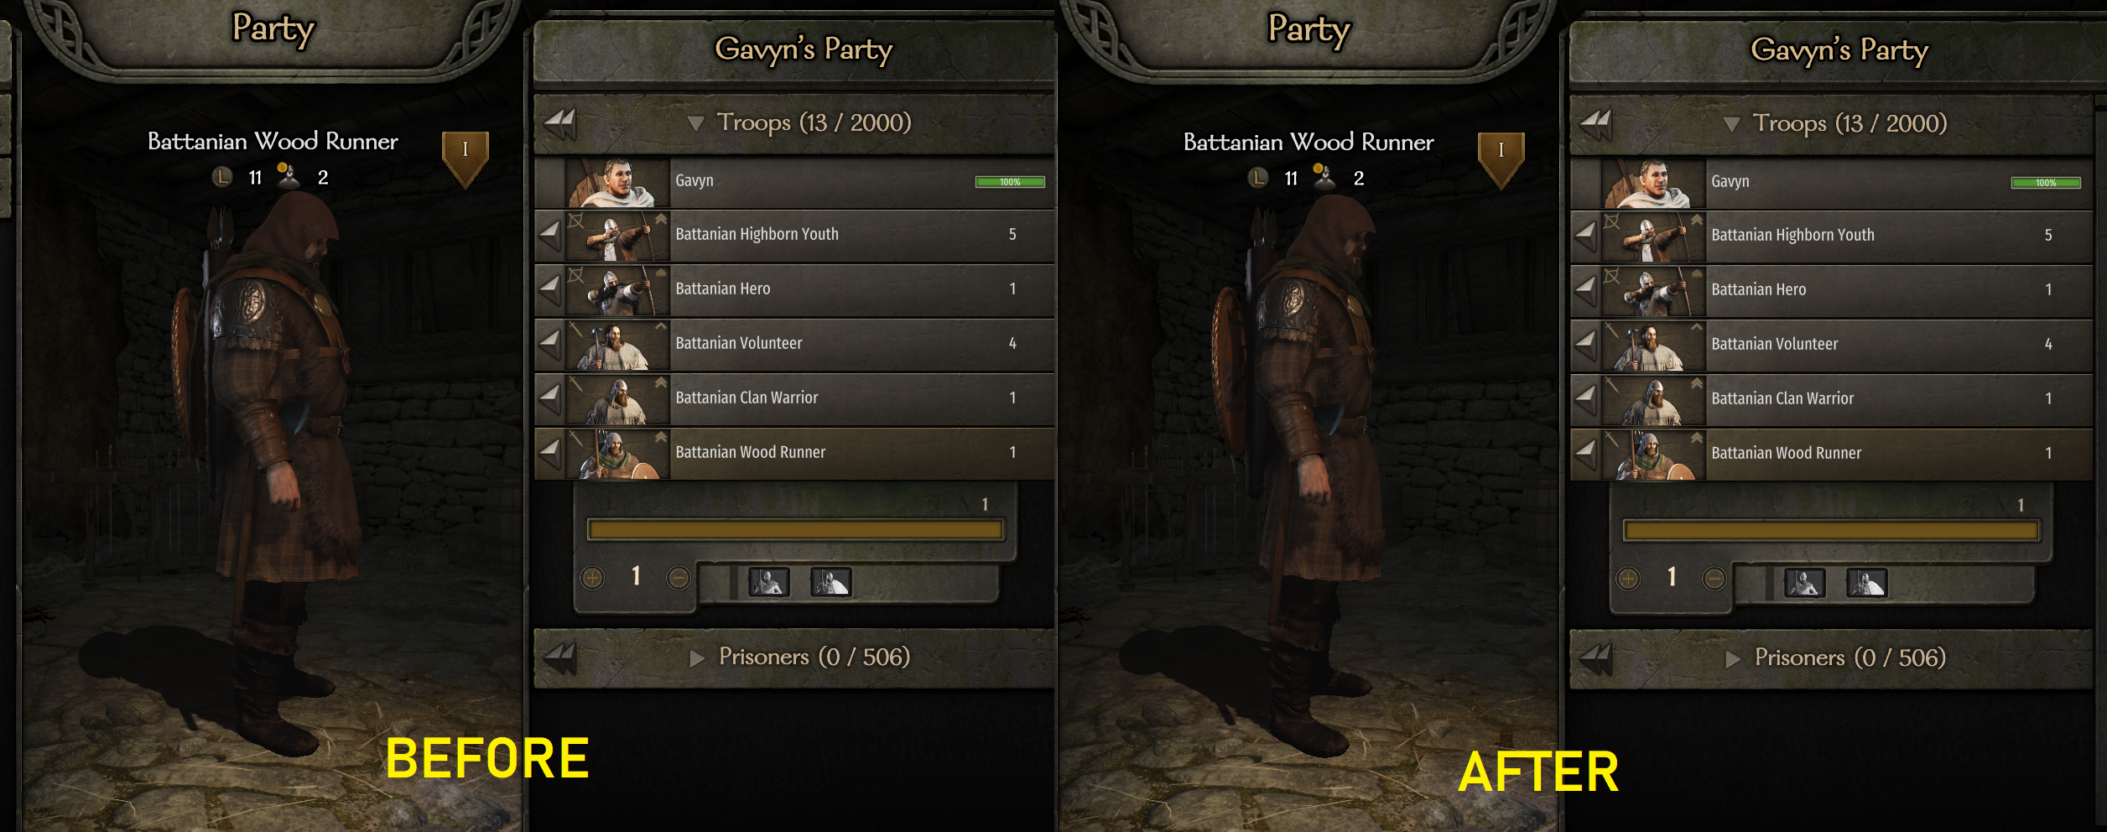Click the troop amount slider bar in BEFORE panel
The height and width of the screenshot is (832, 2107).
795,529
